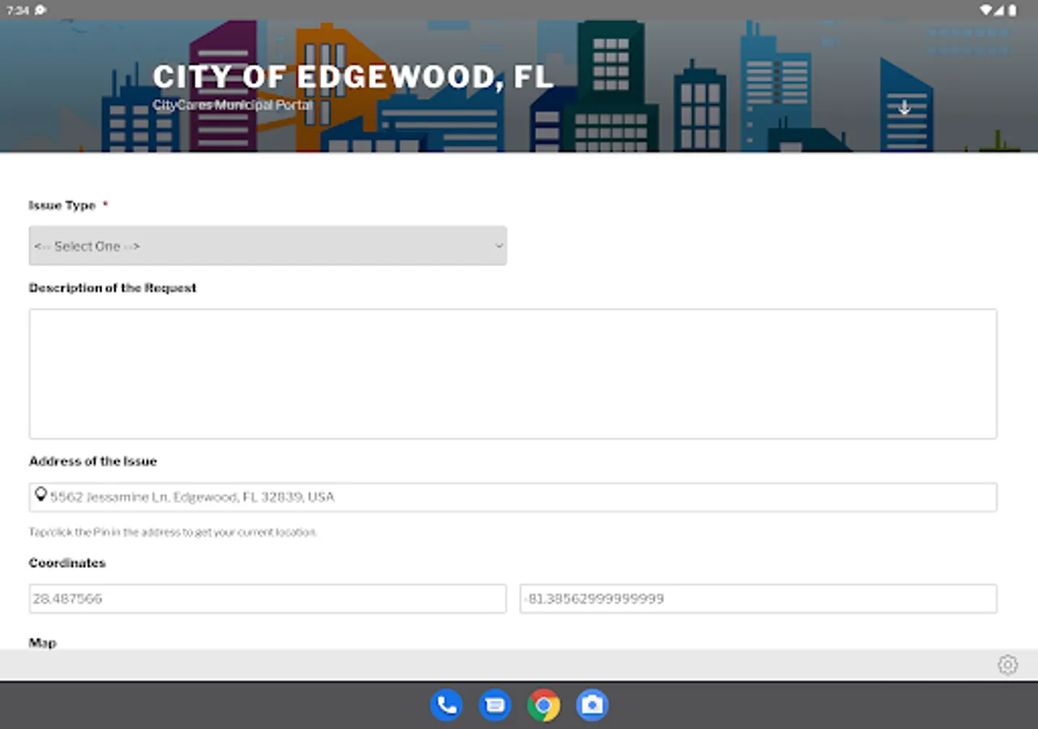Click the Address of the Issue label
The height and width of the screenshot is (729, 1038).
pos(93,461)
